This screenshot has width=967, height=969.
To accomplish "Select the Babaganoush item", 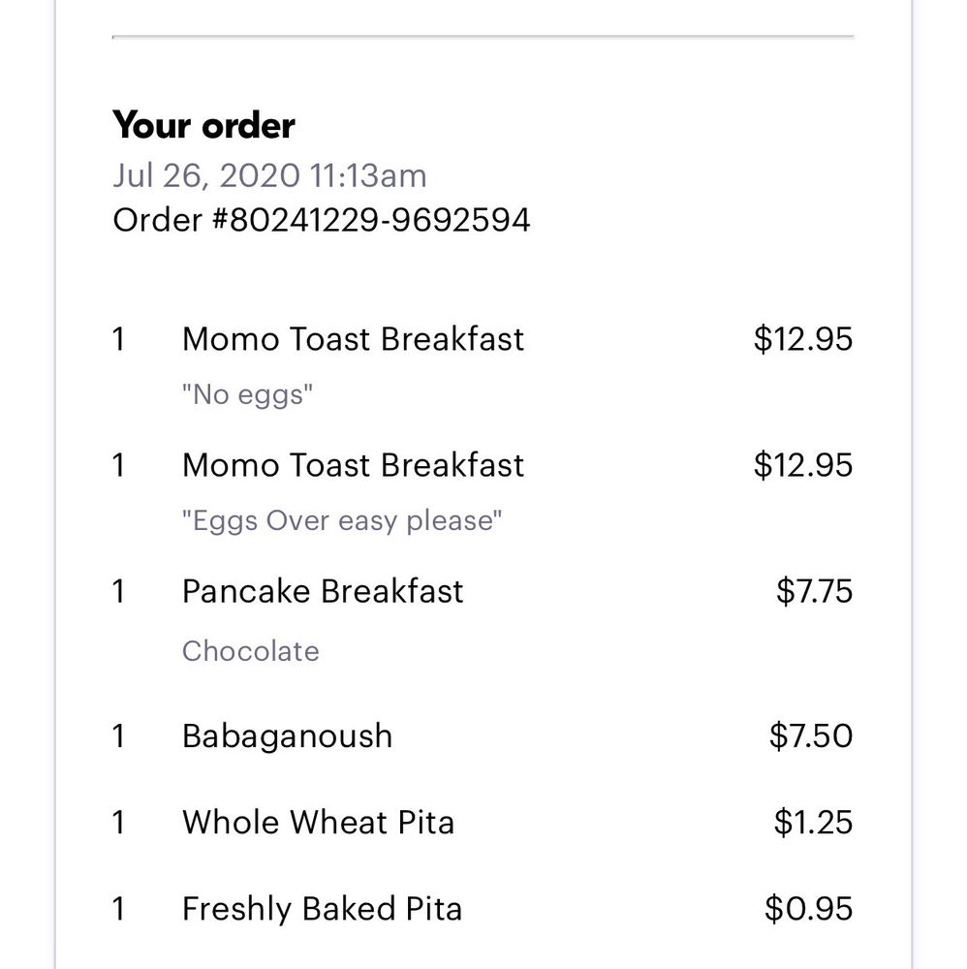I will pyautogui.click(x=287, y=735).
